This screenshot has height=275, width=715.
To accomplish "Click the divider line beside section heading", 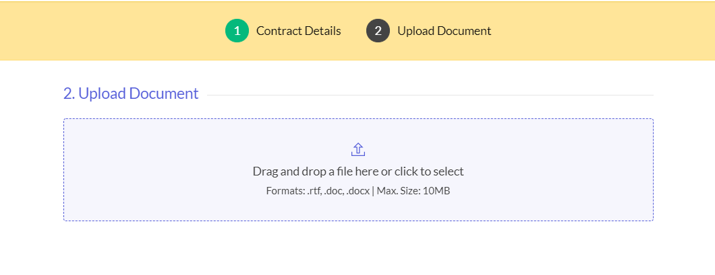I will tap(432, 95).
